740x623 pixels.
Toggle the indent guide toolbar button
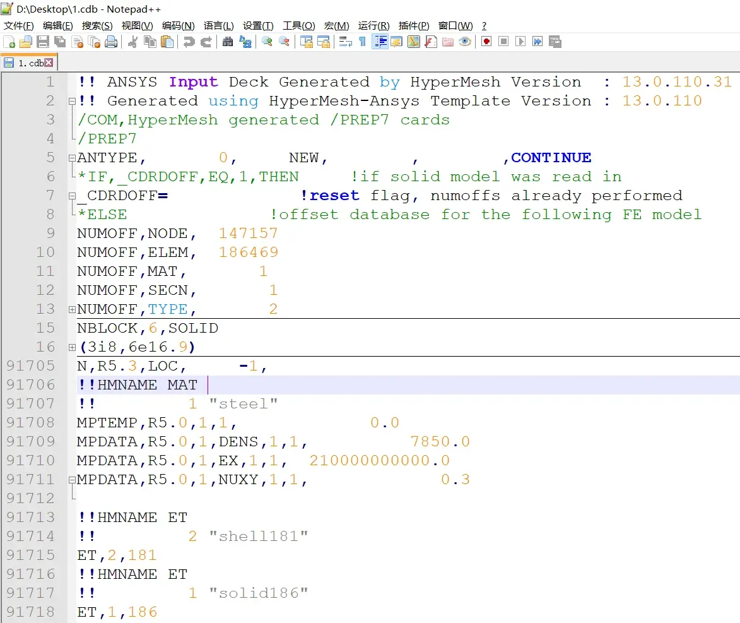tap(380, 42)
